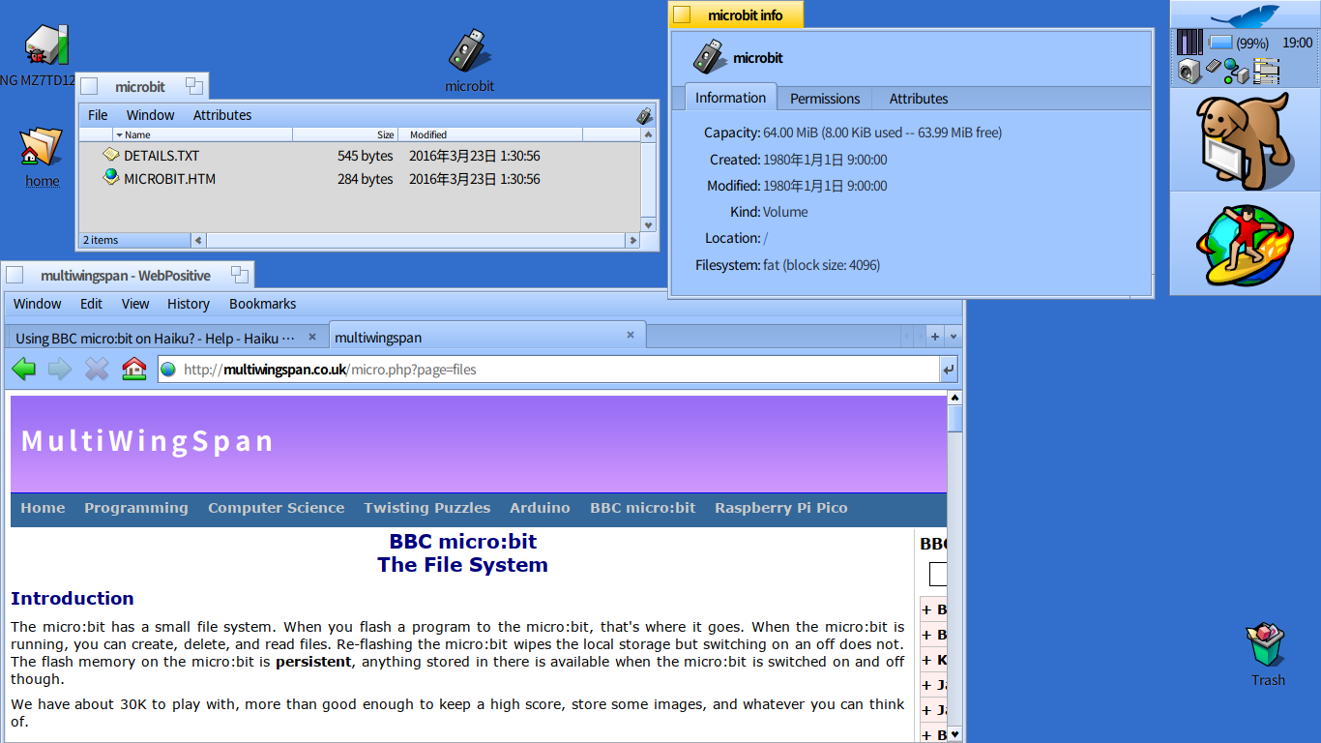Select the WebPositive app in Deskbar
1321x743 pixels.
click(1244, 246)
